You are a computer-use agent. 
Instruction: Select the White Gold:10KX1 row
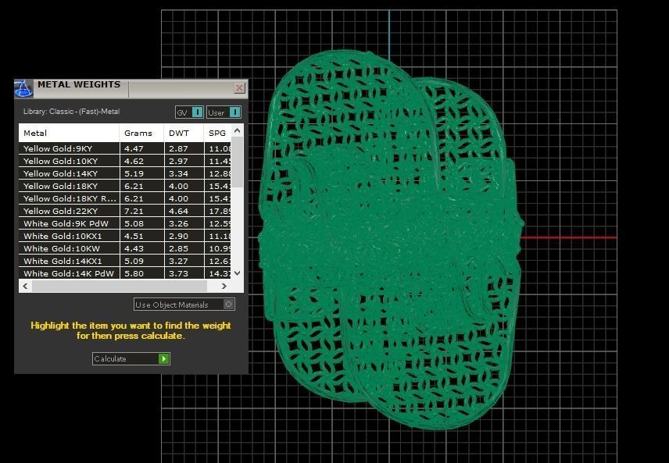(125, 236)
